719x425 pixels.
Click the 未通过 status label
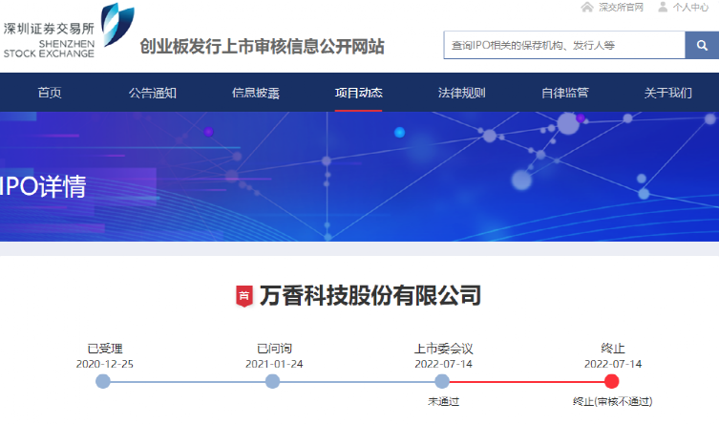click(x=443, y=402)
